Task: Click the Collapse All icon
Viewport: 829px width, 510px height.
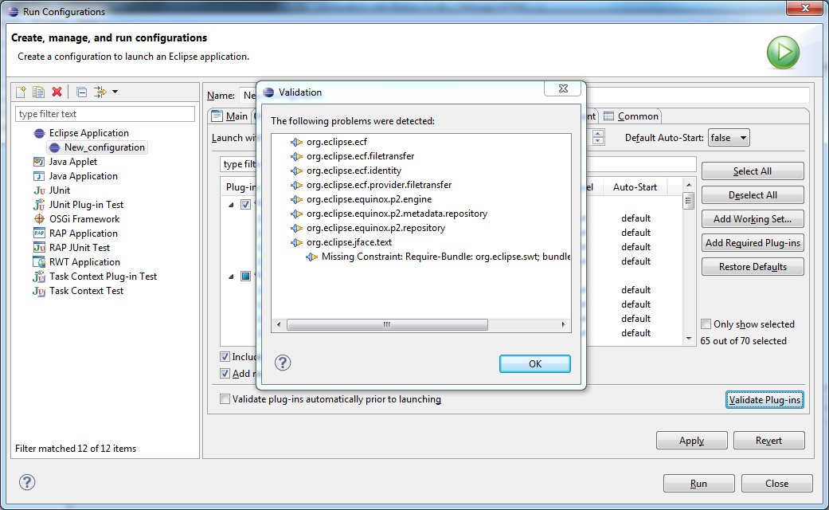Action: coord(81,92)
